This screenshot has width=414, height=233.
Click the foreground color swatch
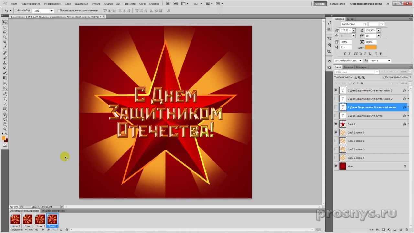coord(3,138)
